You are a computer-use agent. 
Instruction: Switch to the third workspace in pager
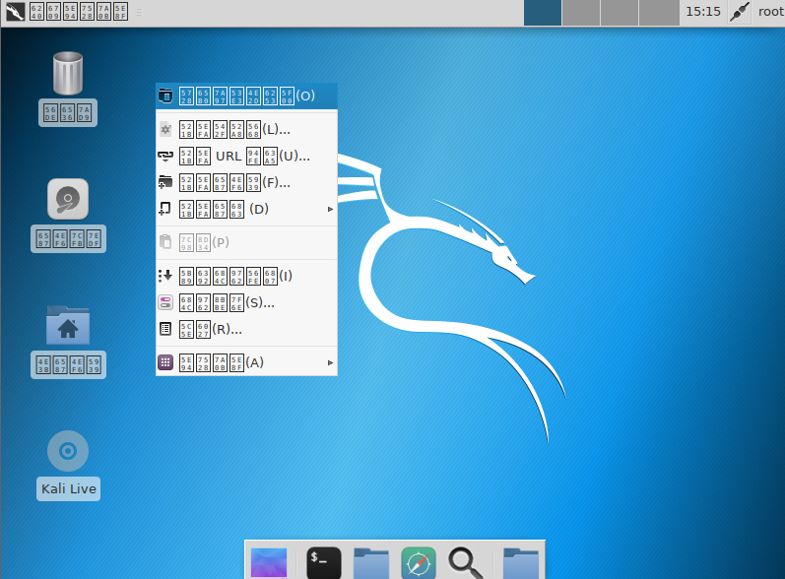tap(620, 13)
